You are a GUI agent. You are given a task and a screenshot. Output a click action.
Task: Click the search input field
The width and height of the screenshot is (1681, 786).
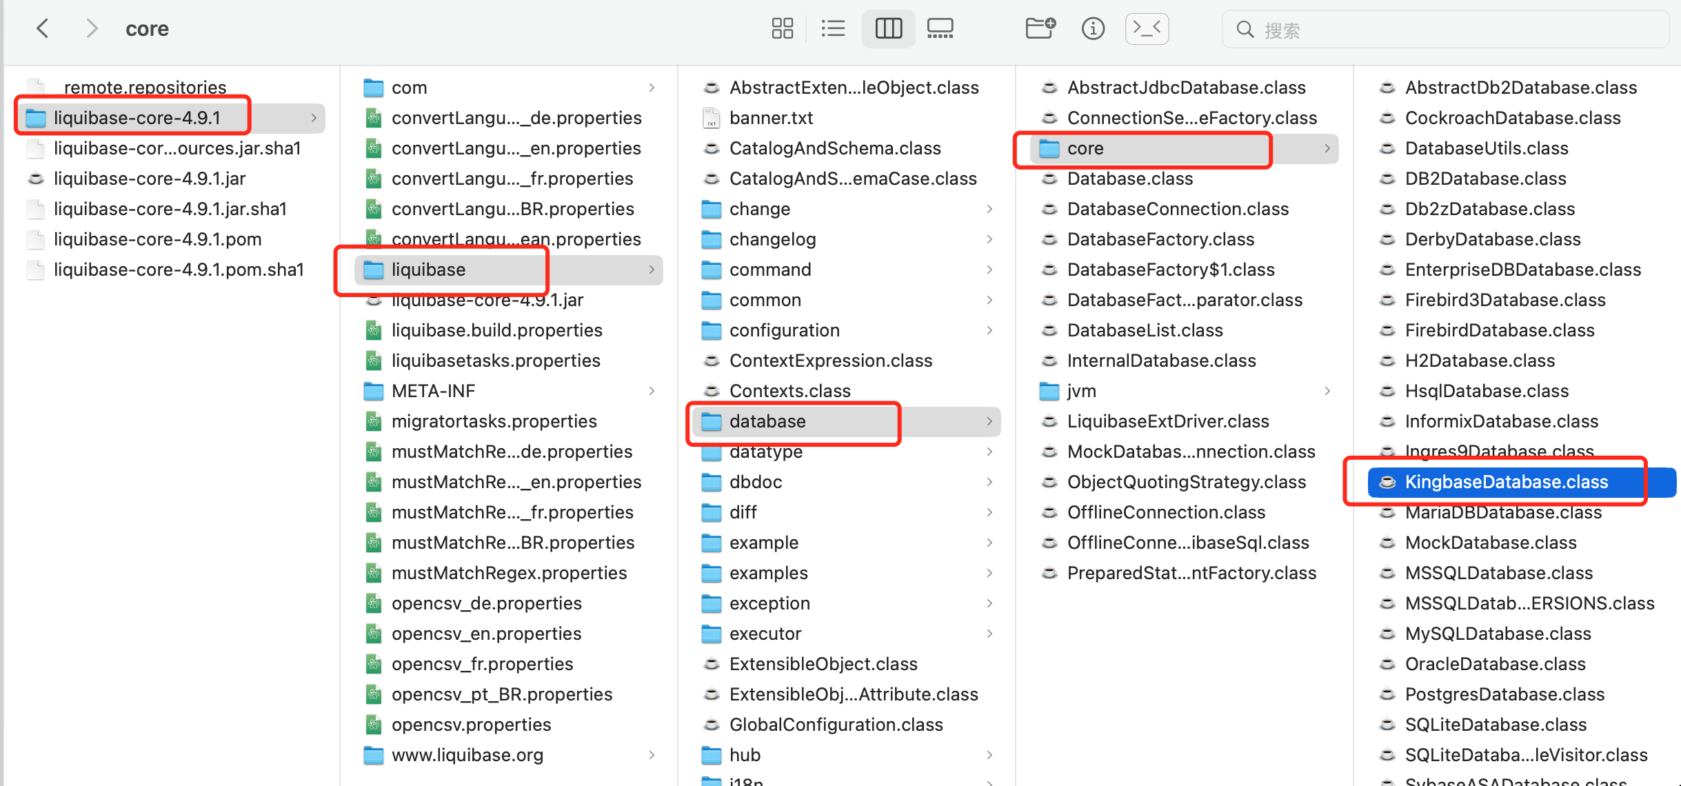(1445, 29)
